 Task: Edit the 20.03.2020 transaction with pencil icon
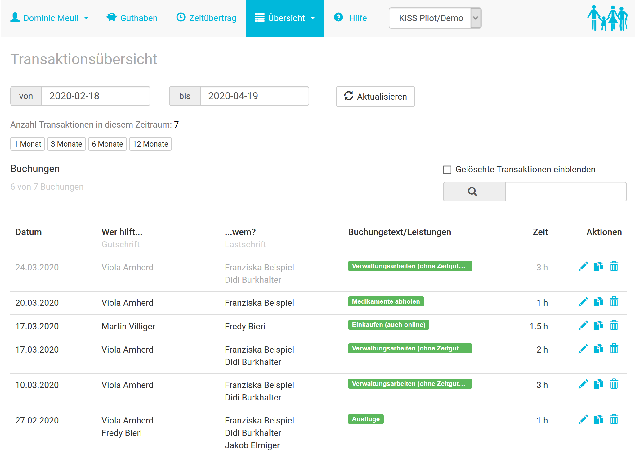[583, 302]
